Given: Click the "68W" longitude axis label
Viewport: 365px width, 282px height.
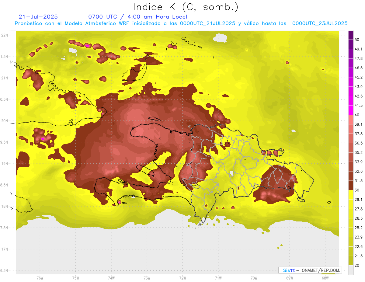Looking at the screenshot, I should tap(325, 278).
